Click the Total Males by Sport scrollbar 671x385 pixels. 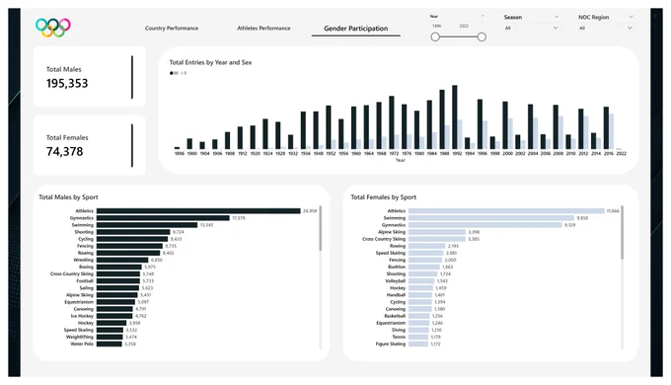(x=320, y=228)
